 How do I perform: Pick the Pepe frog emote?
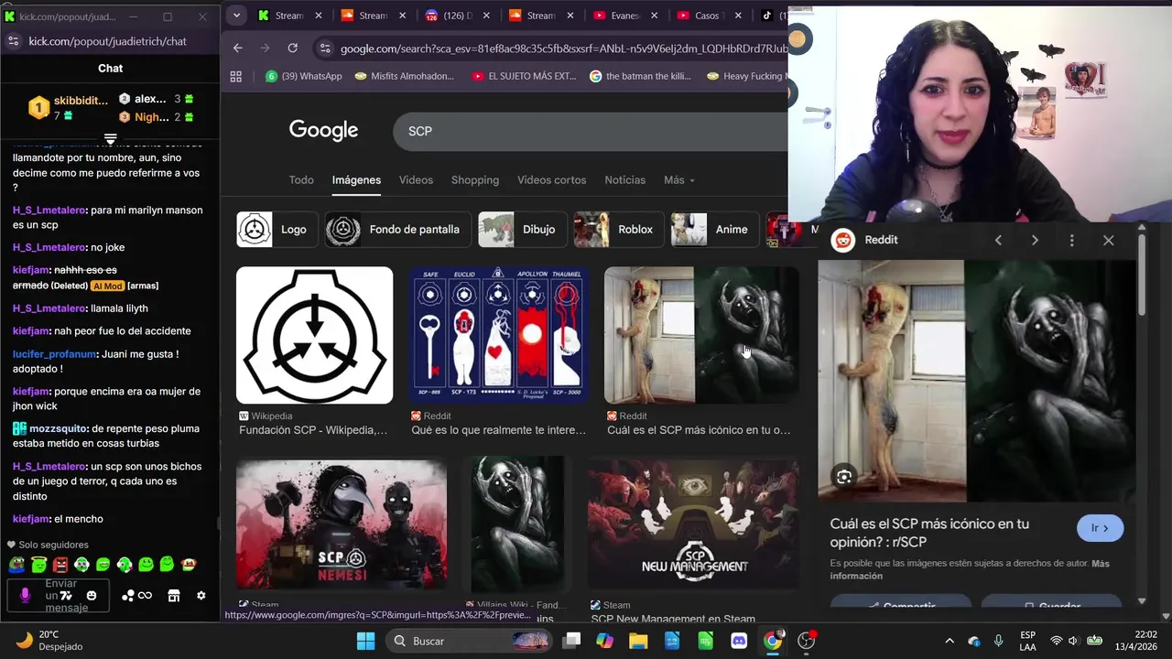pyautogui.click(x=16, y=565)
